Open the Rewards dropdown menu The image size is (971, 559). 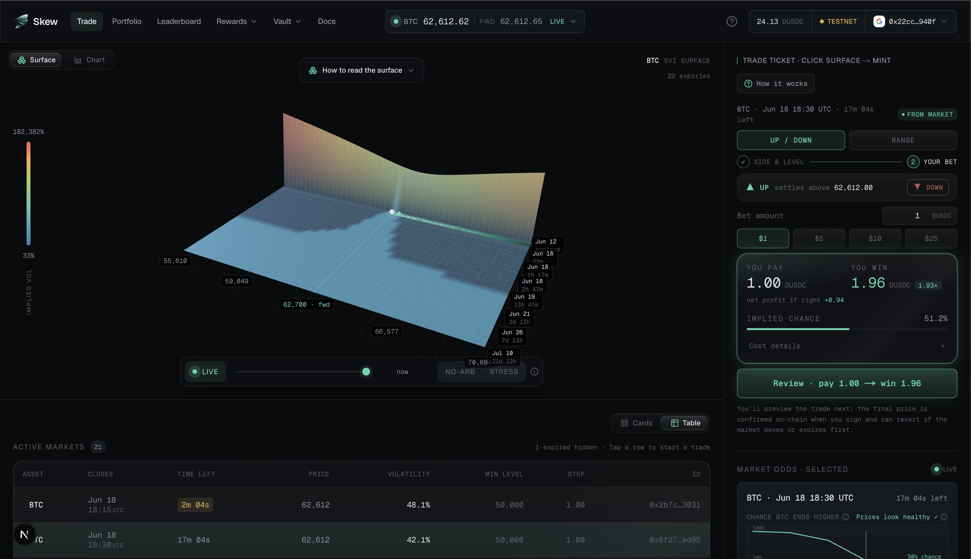point(236,21)
